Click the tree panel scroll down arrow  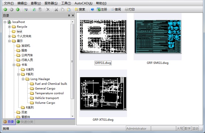73,116
